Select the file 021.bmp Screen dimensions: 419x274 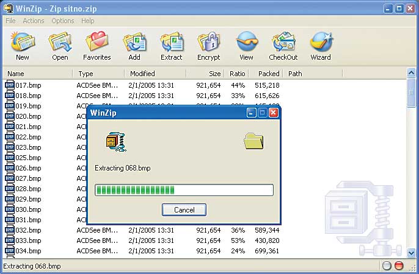click(28, 127)
